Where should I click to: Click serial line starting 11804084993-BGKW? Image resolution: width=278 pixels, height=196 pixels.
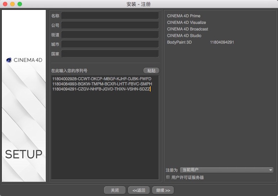[x=102, y=84]
